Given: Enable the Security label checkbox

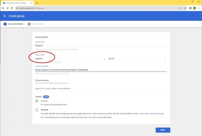Looking at the screenshot, I should click(37, 110).
